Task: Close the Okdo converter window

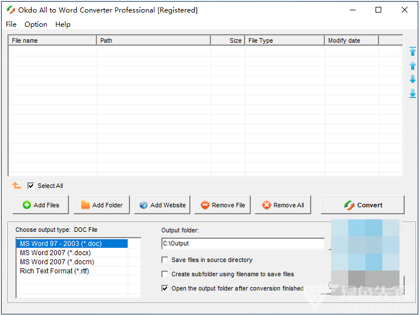Action: (405, 10)
